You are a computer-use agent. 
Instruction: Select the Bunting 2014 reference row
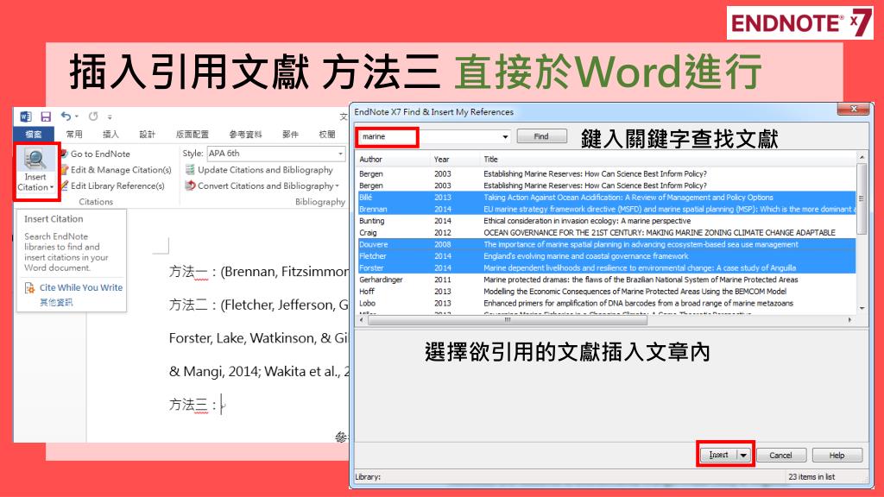point(607,221)
